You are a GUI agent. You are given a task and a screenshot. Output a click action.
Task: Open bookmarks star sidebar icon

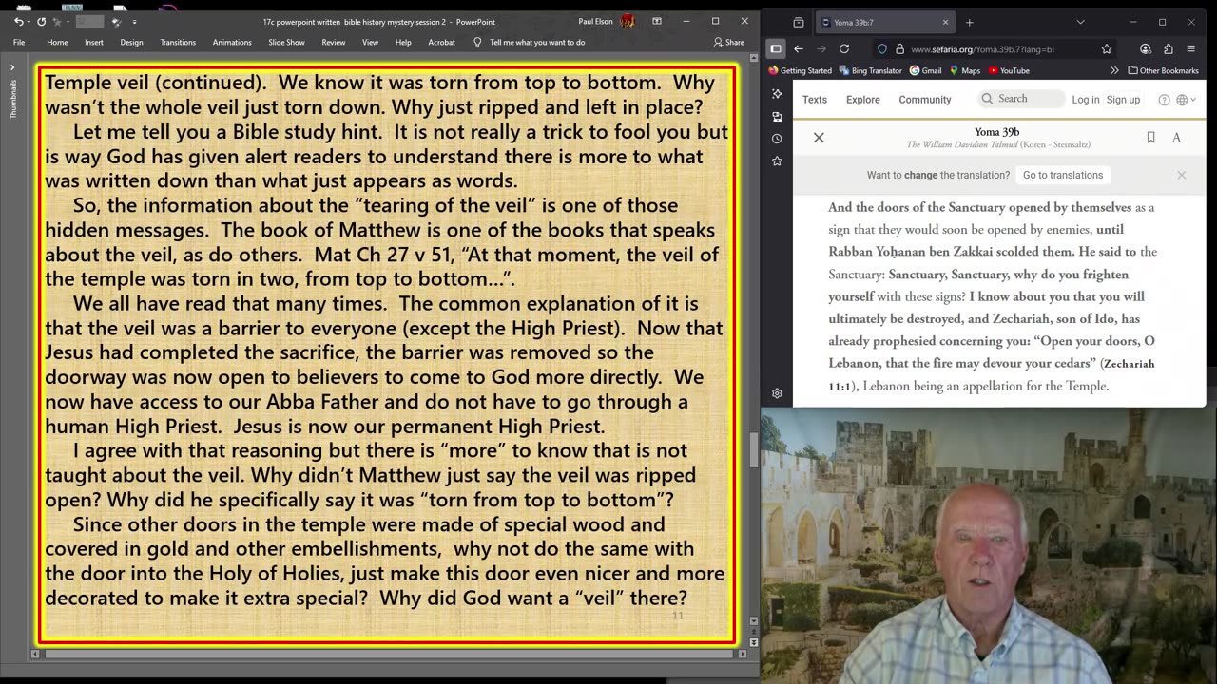pyautogui.click(x=777, y=161)
